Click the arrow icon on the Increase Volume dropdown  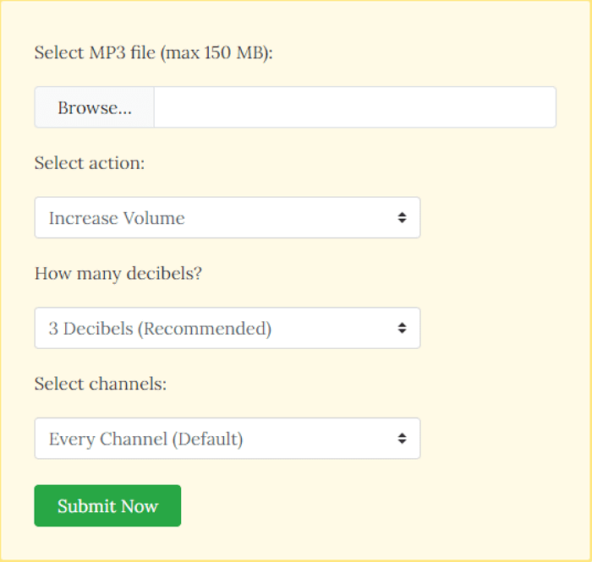click(402, 218)
